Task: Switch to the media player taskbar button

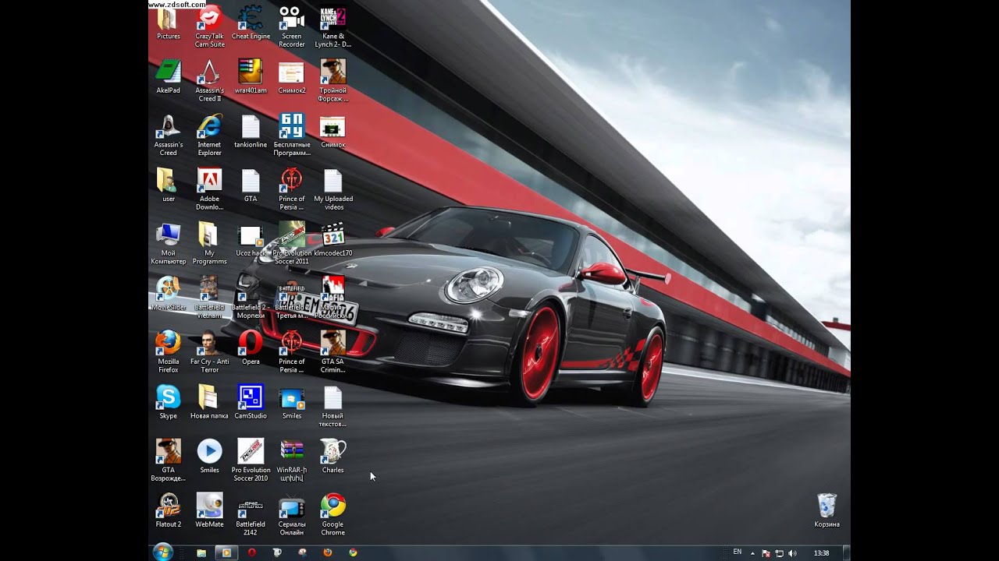Action: [227, 552]
